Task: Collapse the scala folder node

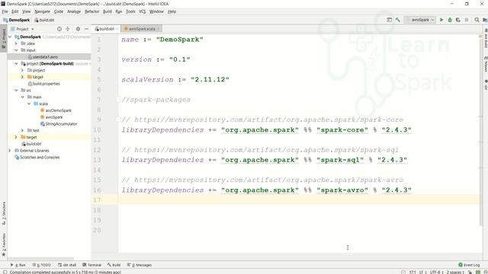Action: 29,104
